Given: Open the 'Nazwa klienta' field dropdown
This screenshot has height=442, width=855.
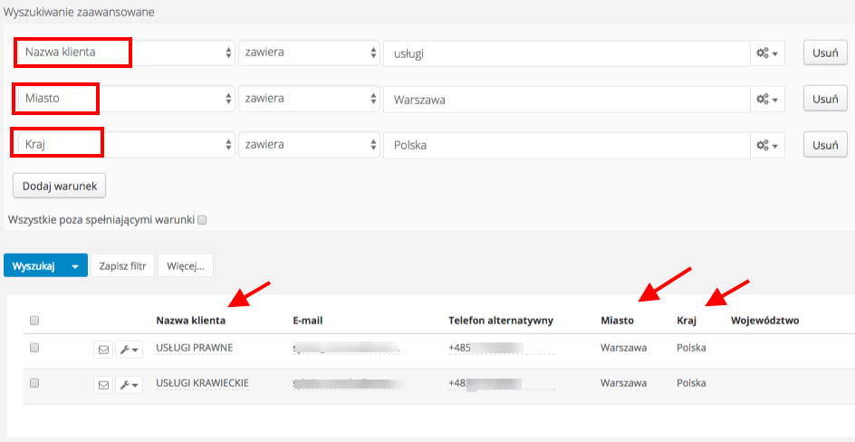Looking at the screenshot, I should (127, 53).
